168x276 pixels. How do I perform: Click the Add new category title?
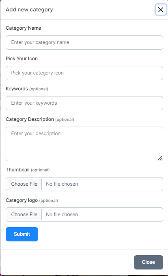(x=29, y=10)
